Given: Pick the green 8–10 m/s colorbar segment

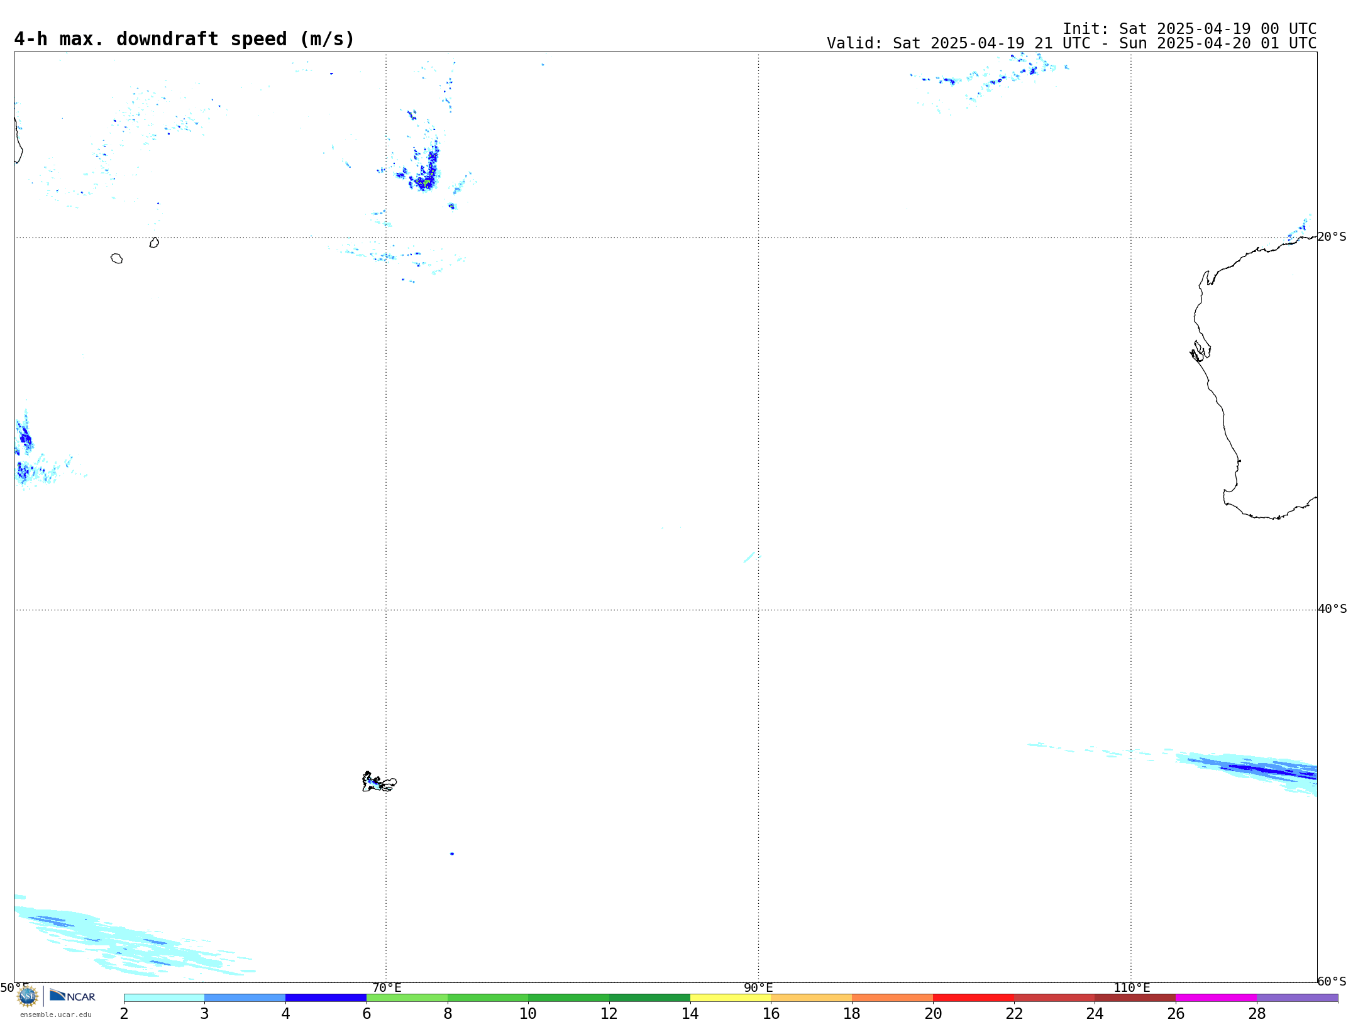Looking at the screenshot, I should coord(488,998).
